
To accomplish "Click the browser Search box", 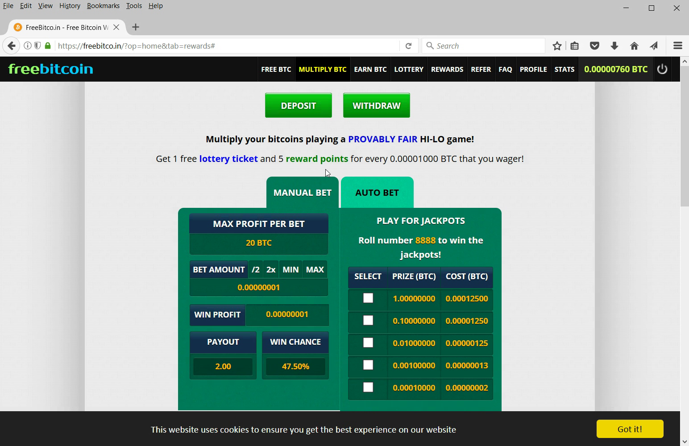I will tap(483, 45).
